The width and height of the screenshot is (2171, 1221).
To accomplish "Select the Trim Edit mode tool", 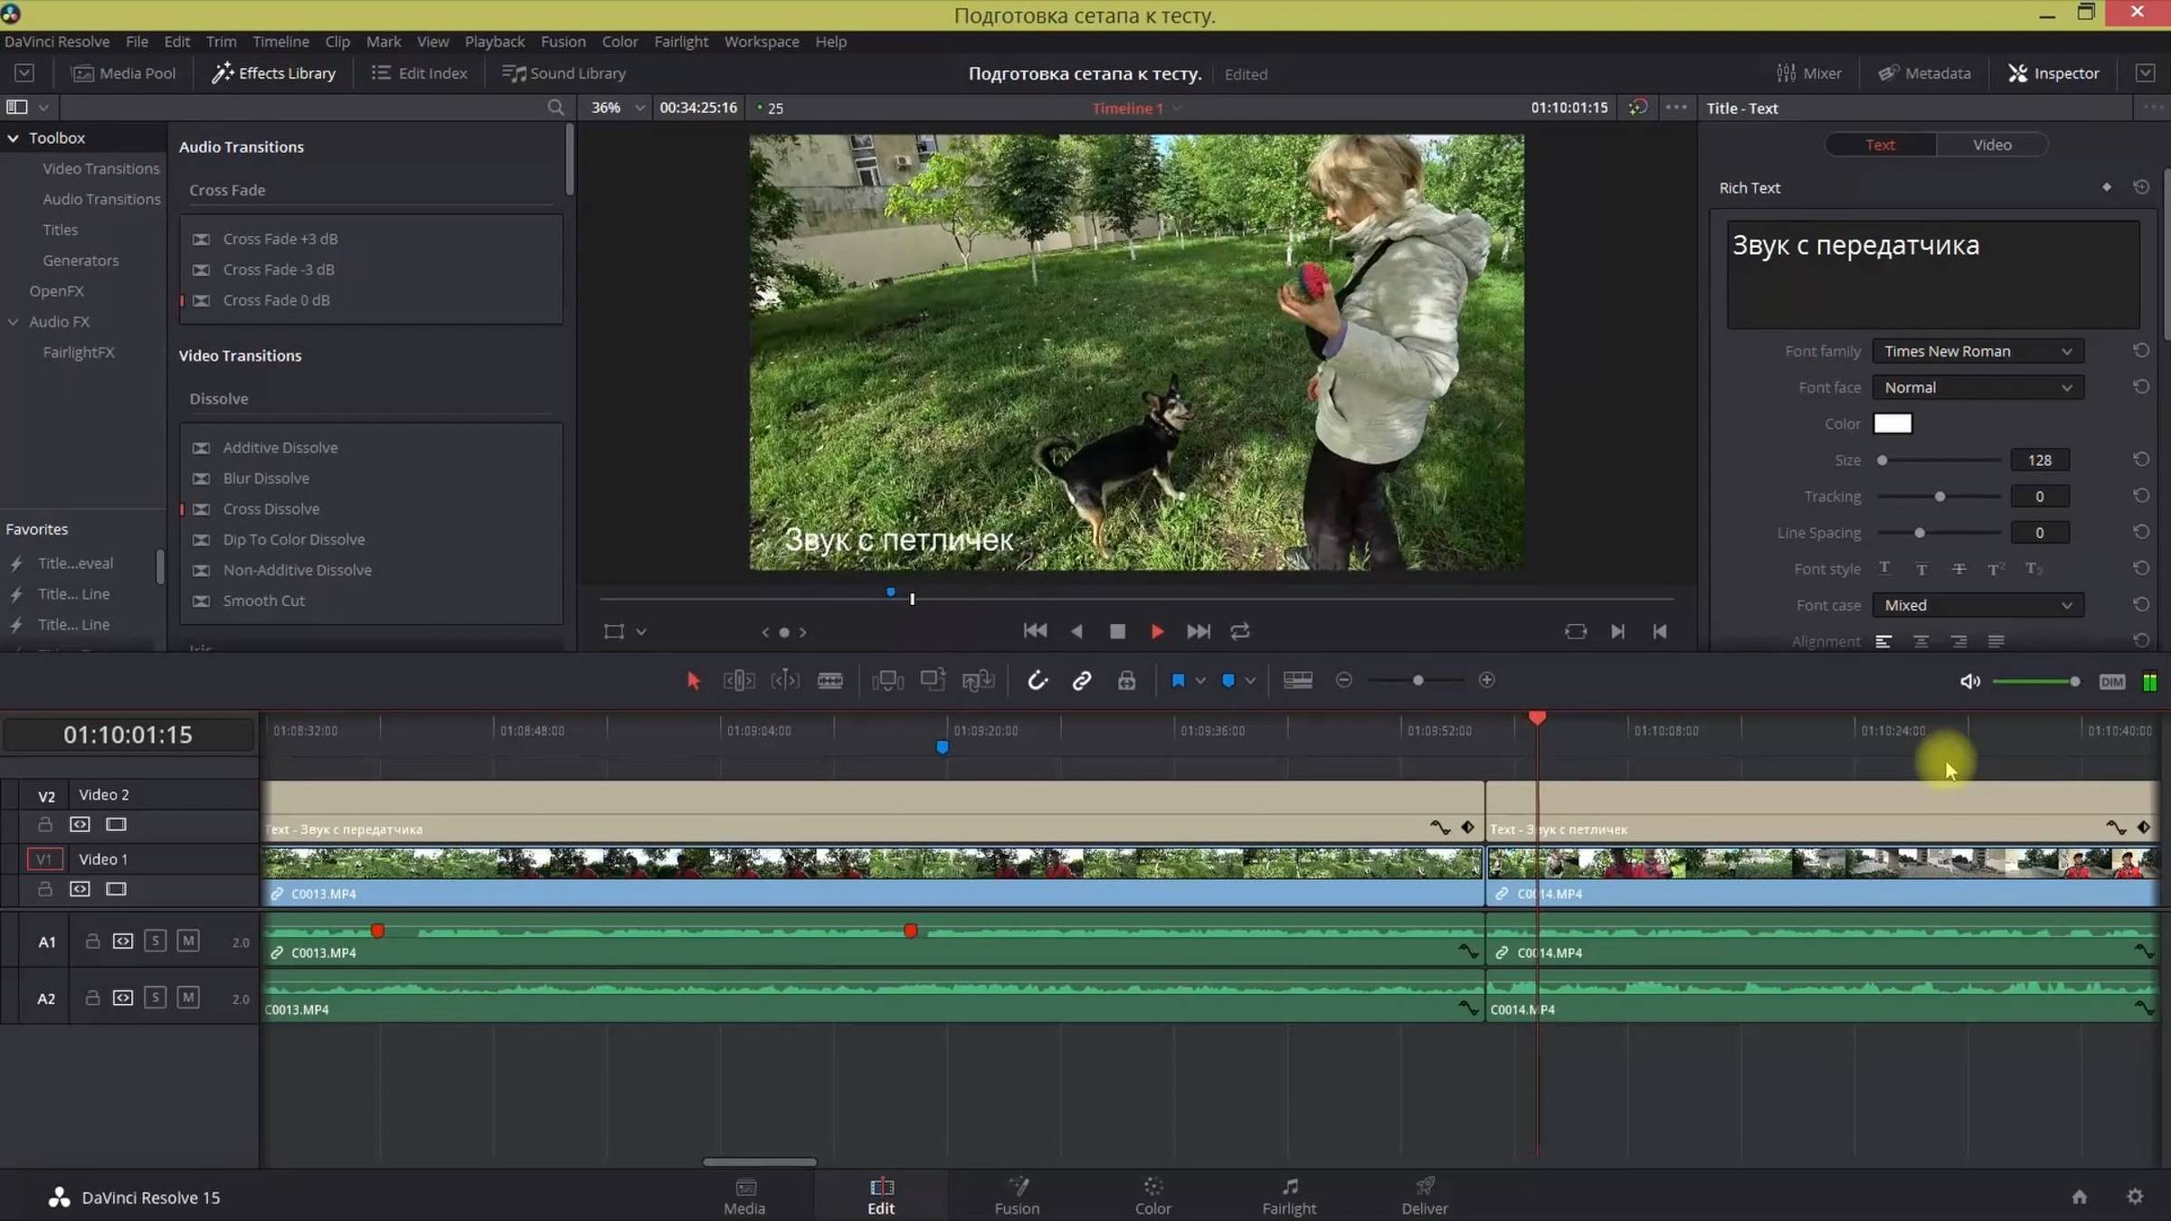I will (x=738, y=681).
